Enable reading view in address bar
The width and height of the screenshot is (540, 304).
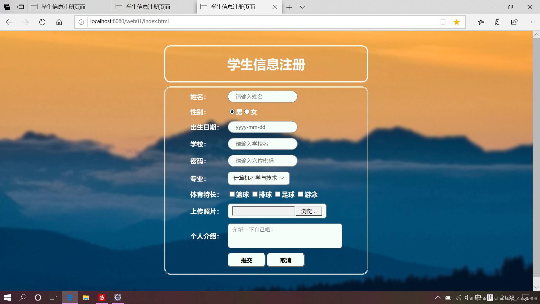443,22
